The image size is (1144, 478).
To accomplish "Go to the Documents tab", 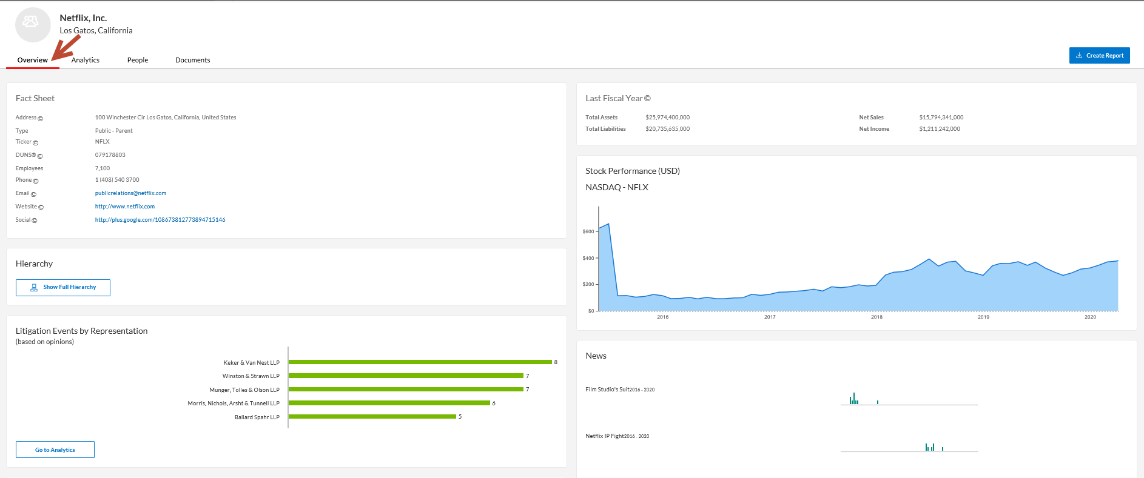I will click(x=192, y=60).
